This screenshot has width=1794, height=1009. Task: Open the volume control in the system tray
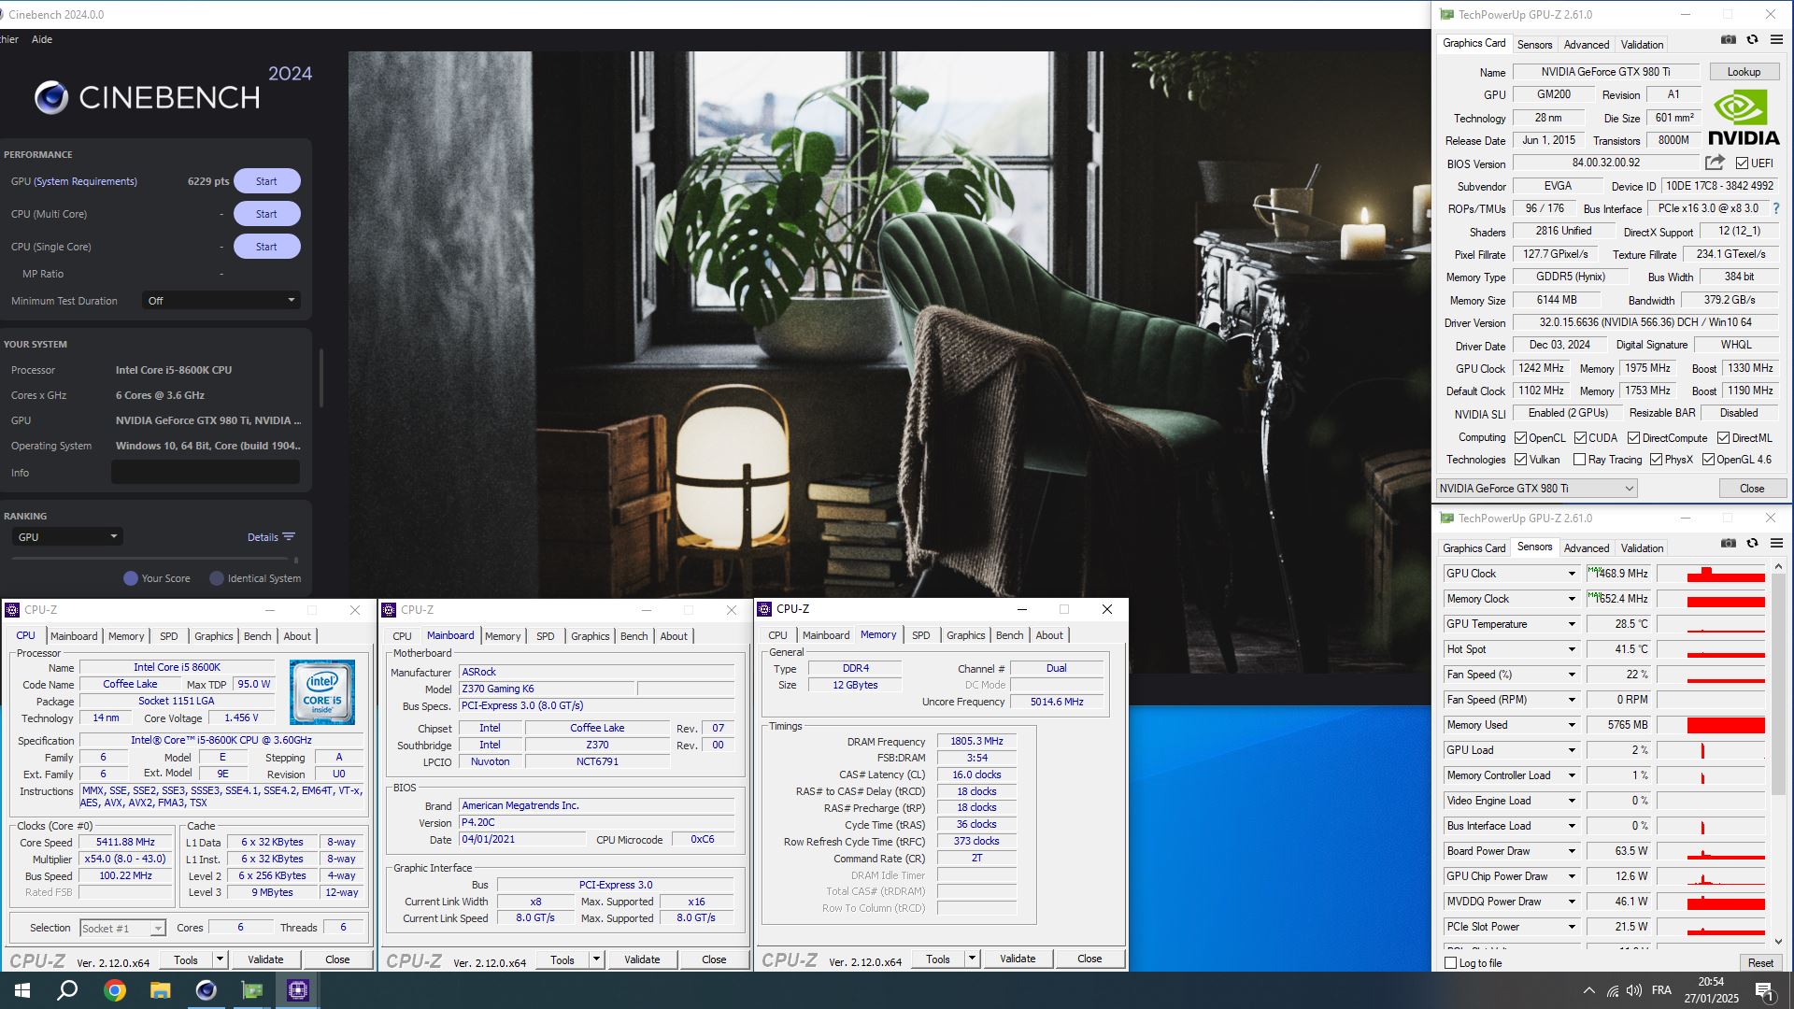[x=1634, y=990]
